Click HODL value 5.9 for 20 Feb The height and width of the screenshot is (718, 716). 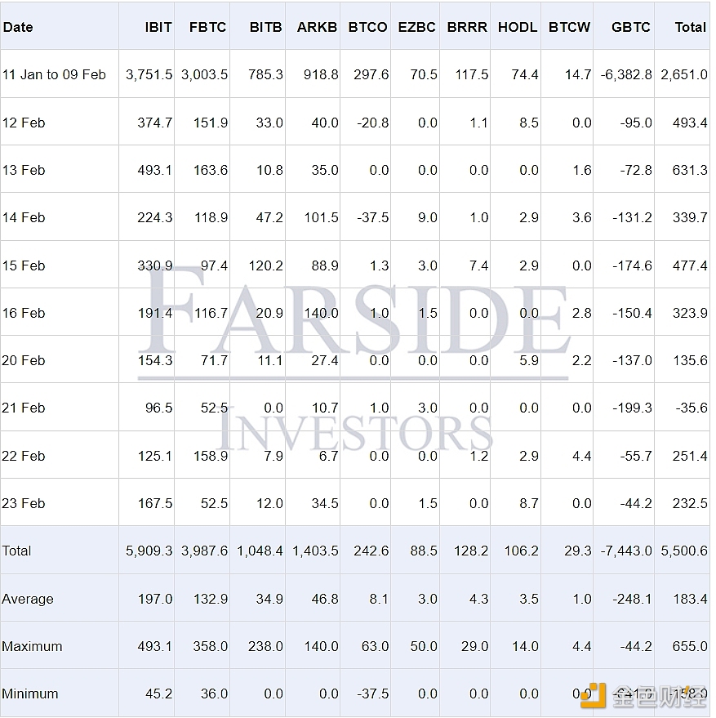coord(529,360)
